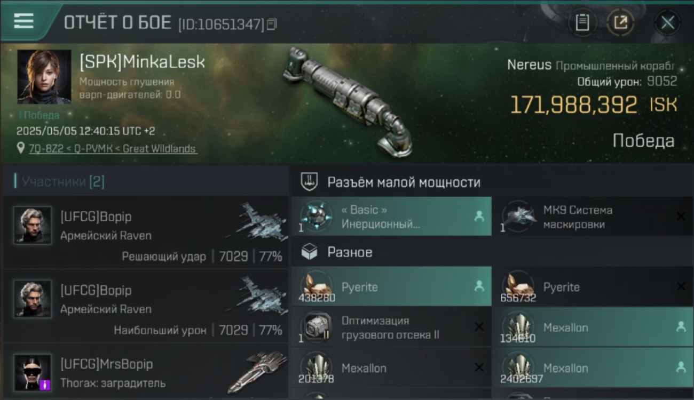Open the 7Q-8Z2 Great Wildlands location link
694x400 pixels.
tap(113, 149)
